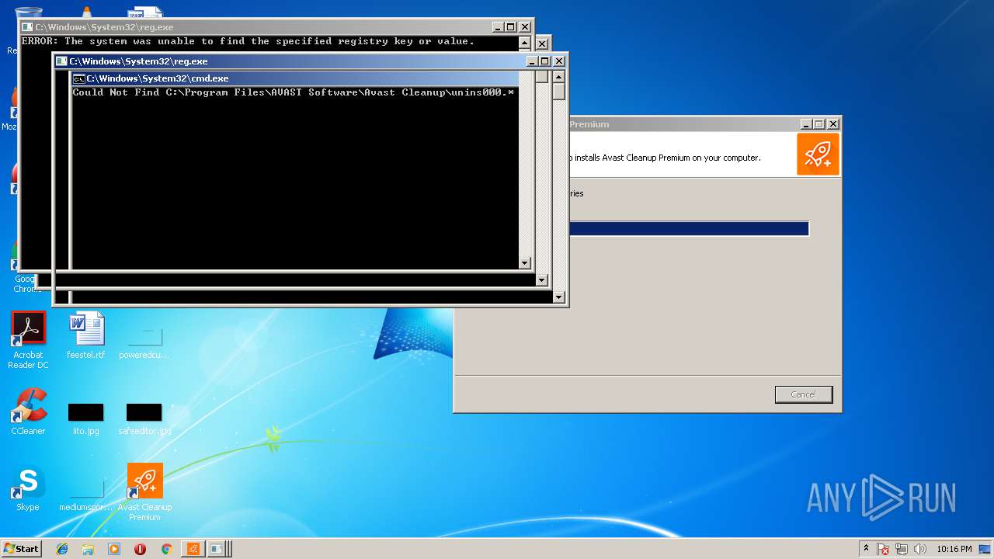Show hidden system tray icons
Viewport: 994px width, 559px height.
[x=867, y=549]
